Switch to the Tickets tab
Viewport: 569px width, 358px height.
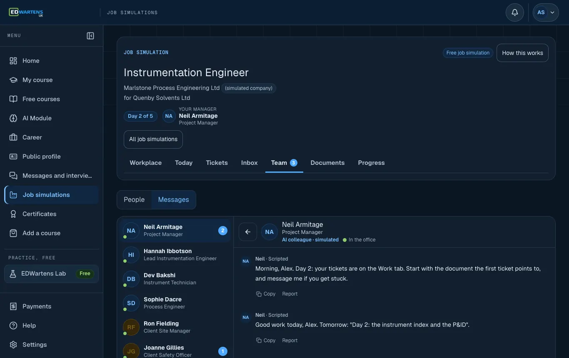coord(217,163)
